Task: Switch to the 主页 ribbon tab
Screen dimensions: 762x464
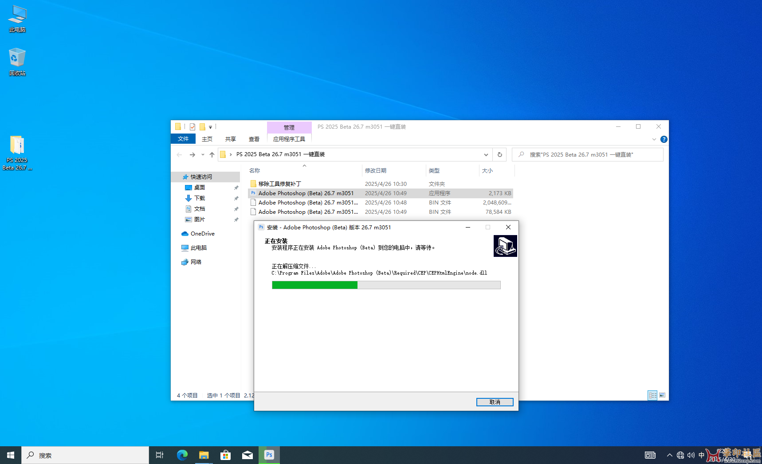Action: coord(207,139)
